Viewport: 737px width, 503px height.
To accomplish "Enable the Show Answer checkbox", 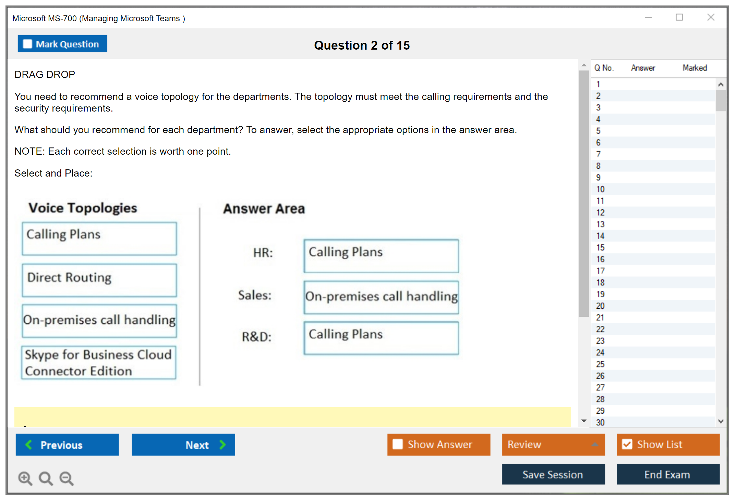I will (x=398, y=444).
